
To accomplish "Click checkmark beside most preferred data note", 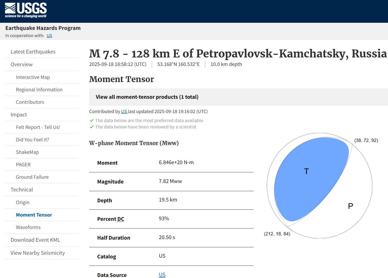I will click(92, 120).
